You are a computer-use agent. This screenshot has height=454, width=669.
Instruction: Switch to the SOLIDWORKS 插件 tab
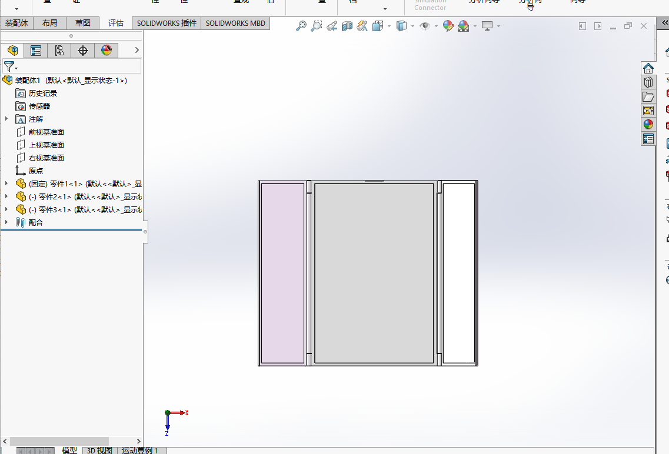pyautogui.click(x=167, y=23)
